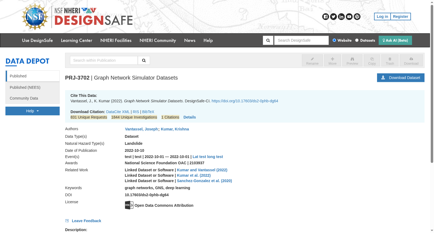Select the Website search radio button
Screen dimensions: 434x233
334,40
